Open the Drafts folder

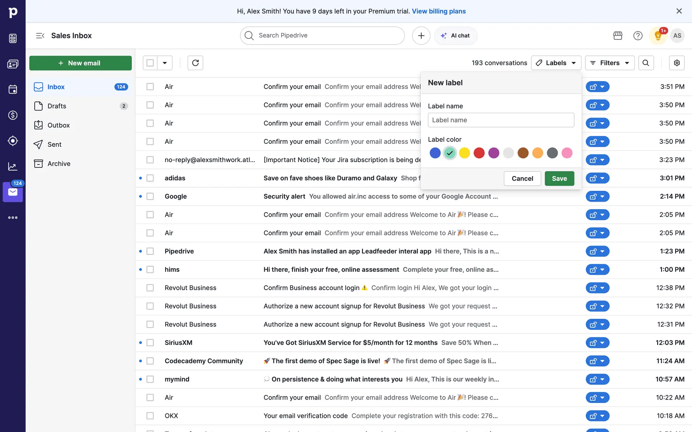point(57,106)
